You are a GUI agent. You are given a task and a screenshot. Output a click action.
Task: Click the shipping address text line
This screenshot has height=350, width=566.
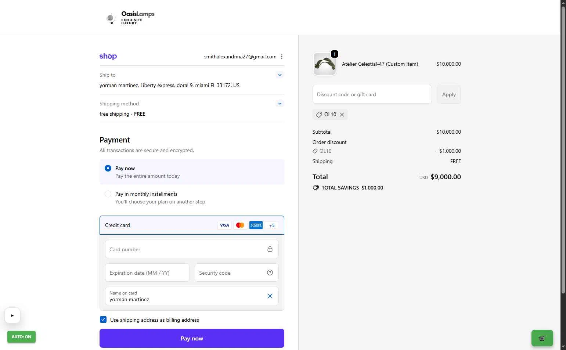169,85
